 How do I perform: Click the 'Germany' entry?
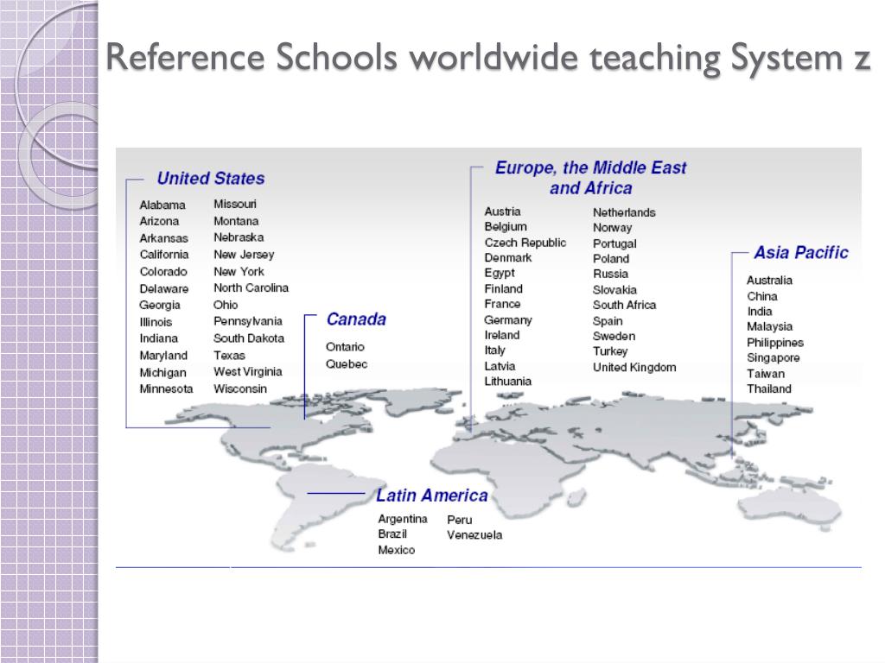coord(508,319)
